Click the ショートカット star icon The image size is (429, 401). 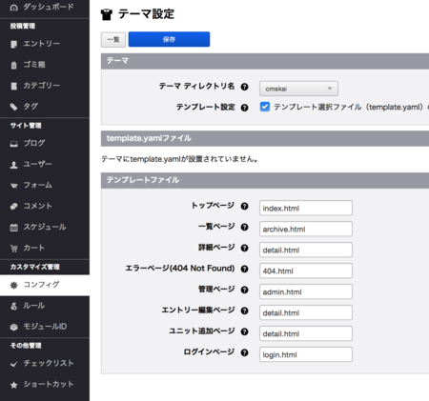pyautogui.click(x=13, y=385)
